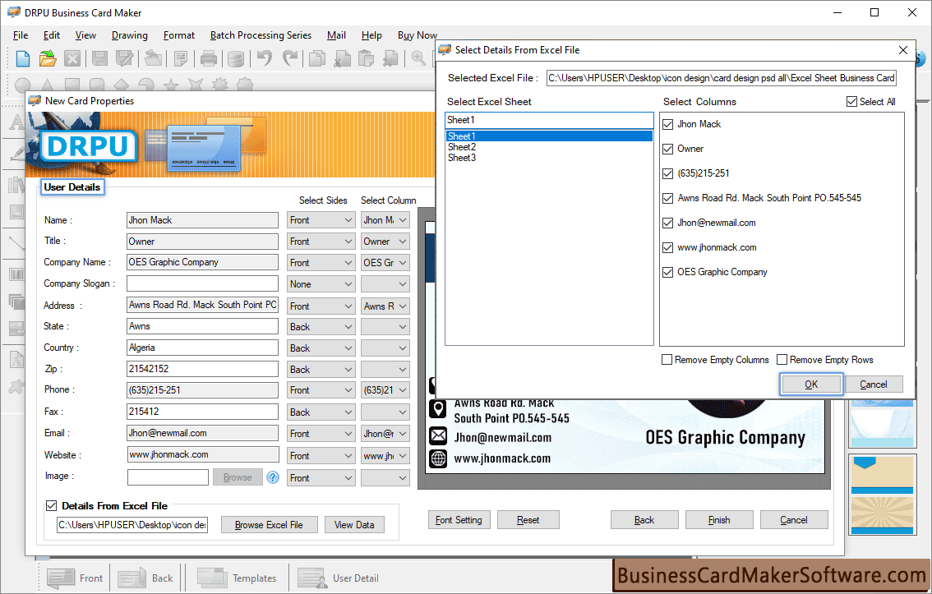Click the blue help question mark icon

click(x=273, y=477)
